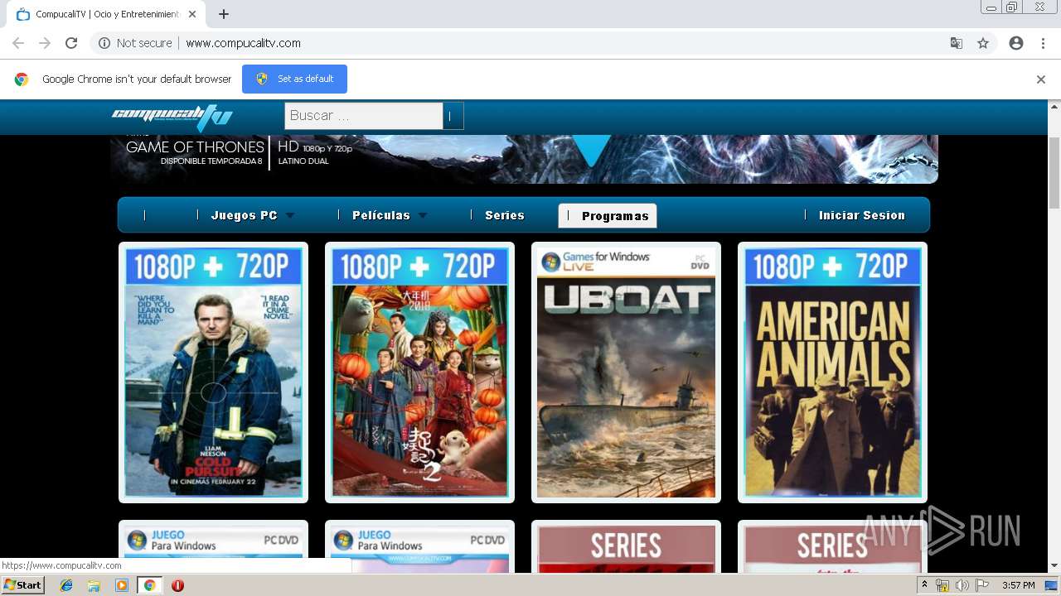Screen dimensions: 1061x596
Task: Click the page vertical scrollbar thumb
Action: tap(1054, 174)
